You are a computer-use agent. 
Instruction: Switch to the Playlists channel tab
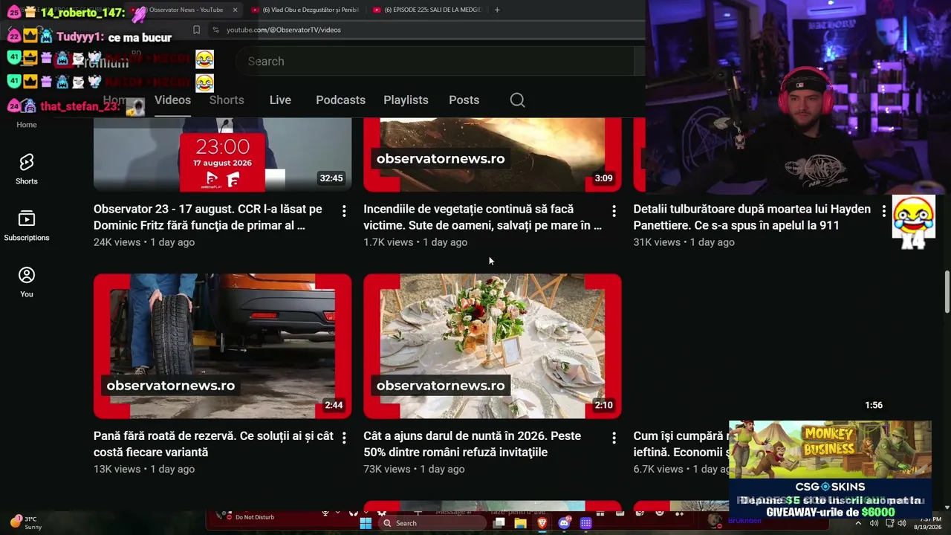[406, 100]
